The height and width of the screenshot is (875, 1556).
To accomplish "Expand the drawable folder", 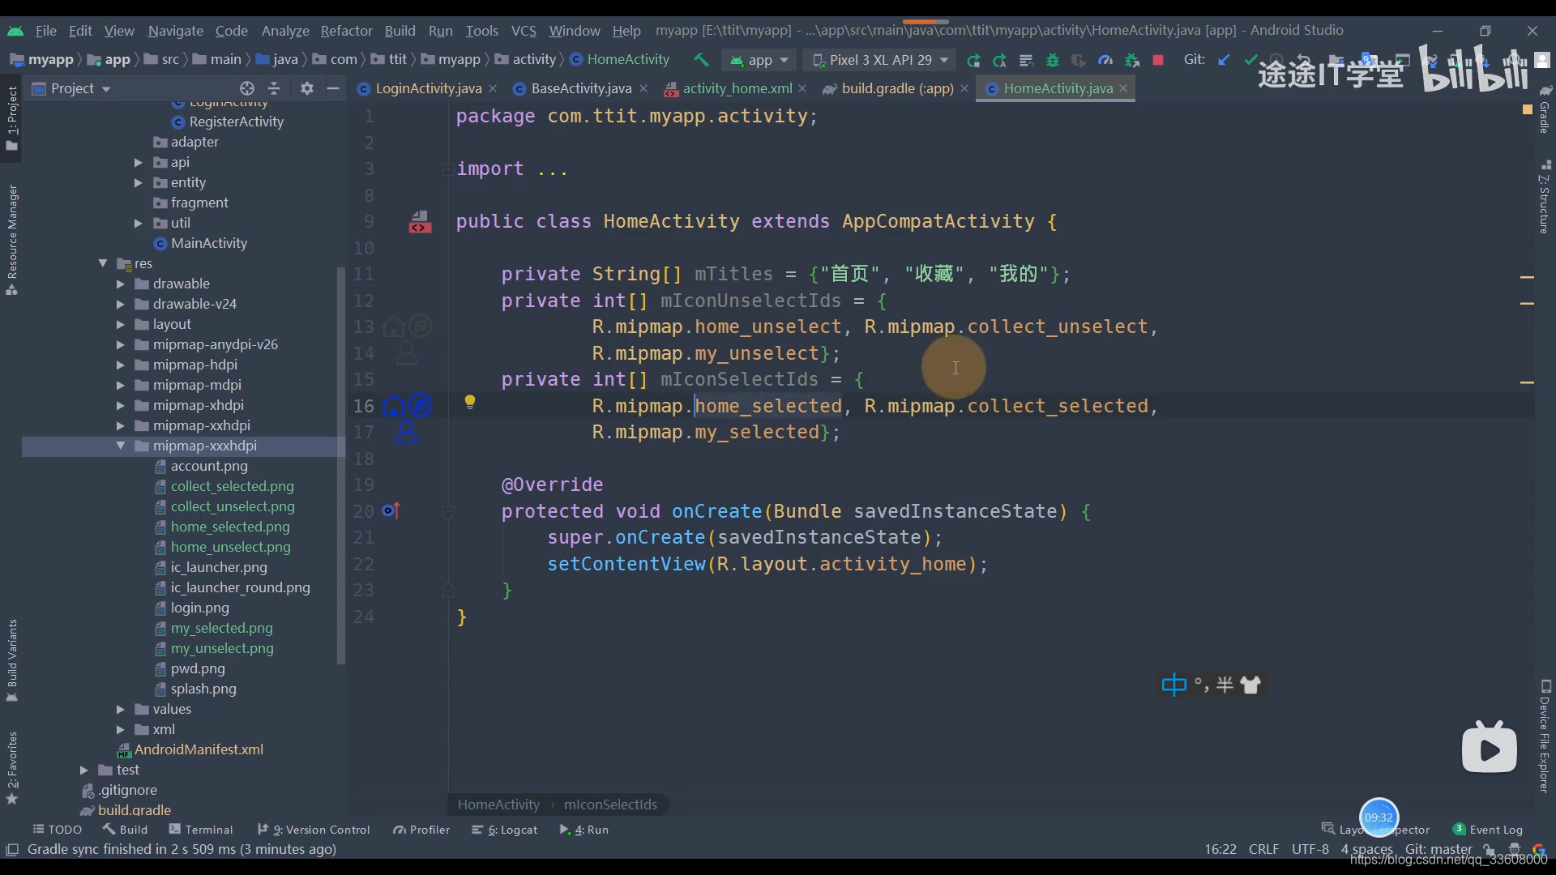I will click(x=120, y=284).
